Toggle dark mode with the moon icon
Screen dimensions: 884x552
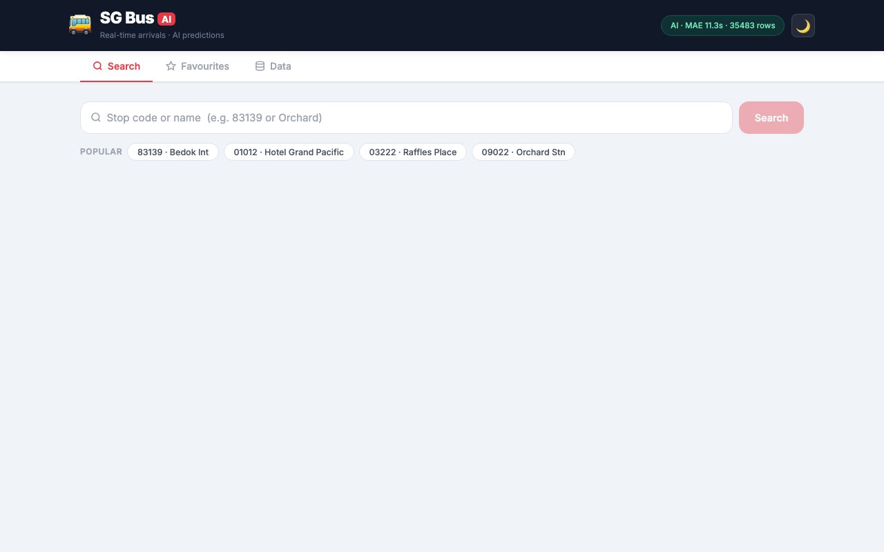tap(803, 26)
